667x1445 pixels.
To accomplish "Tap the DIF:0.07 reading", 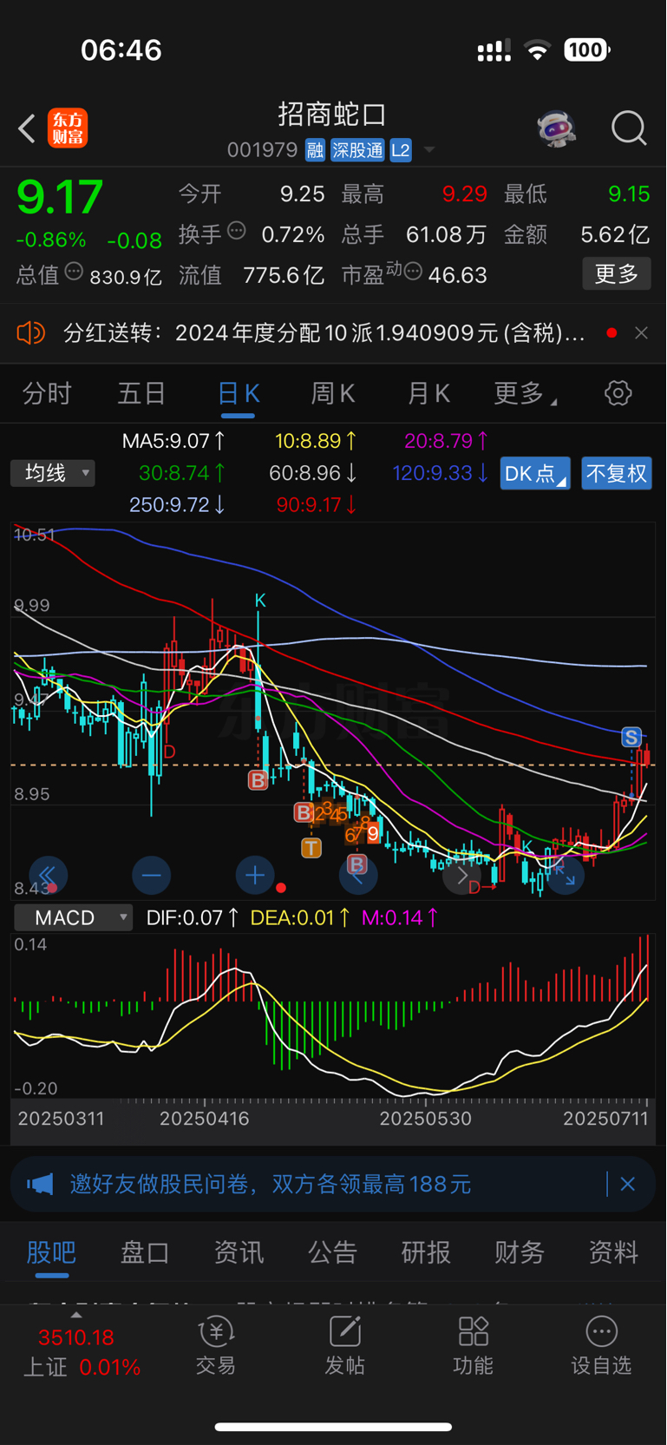I will point(193,917).
